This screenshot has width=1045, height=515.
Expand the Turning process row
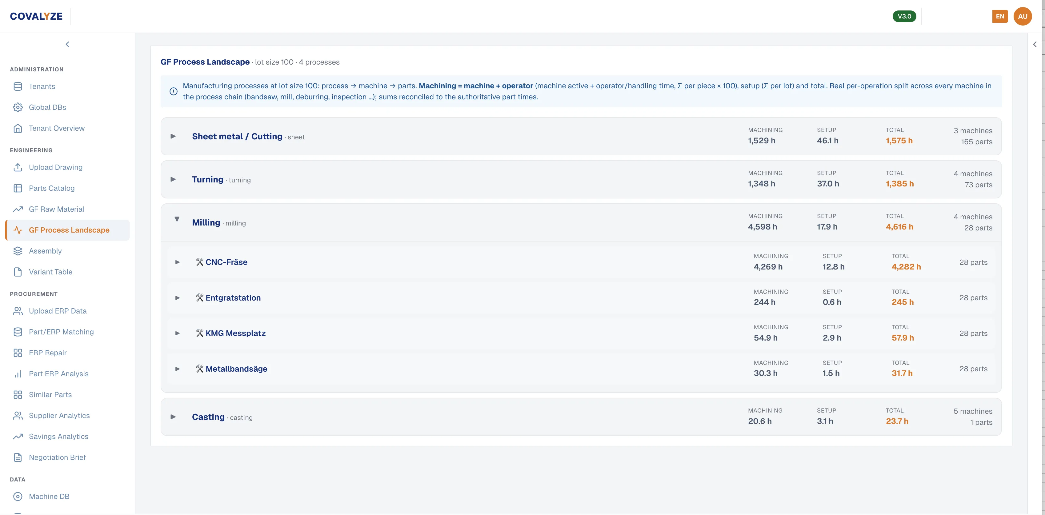173,179
